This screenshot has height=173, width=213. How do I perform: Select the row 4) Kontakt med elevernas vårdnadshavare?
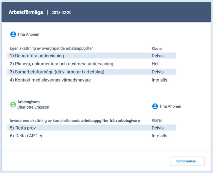[x=91, y=80]
